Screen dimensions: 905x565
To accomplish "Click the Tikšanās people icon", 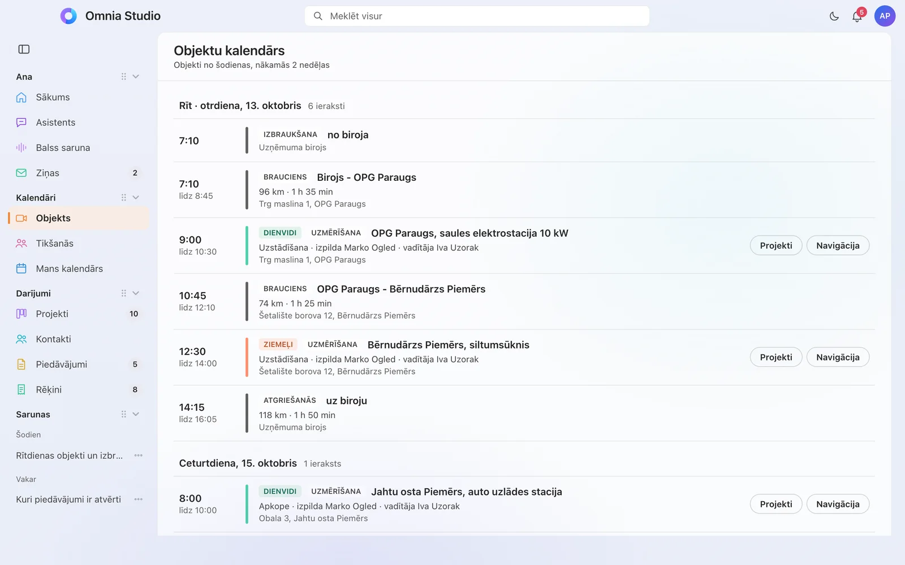I will (x=21, y=244).
